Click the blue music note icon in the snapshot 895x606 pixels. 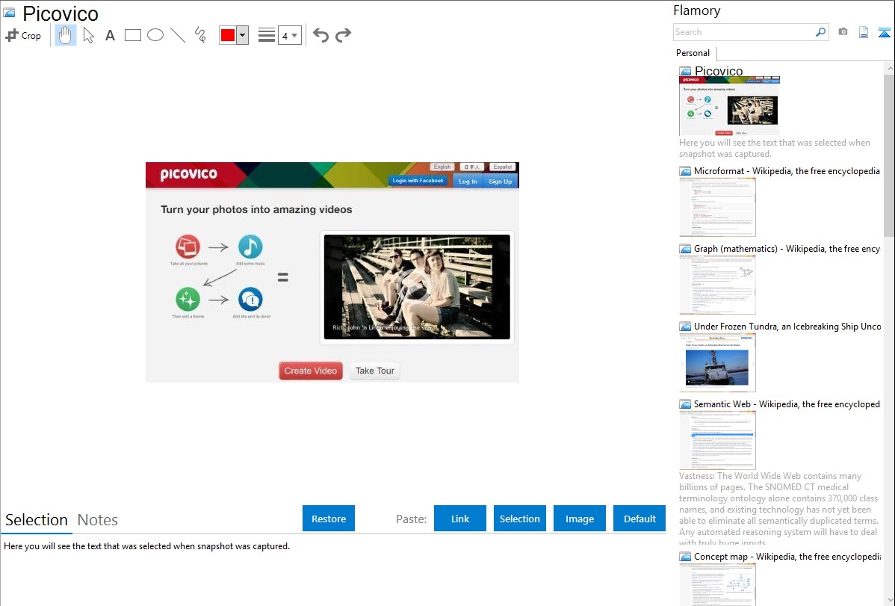point(250,247)
